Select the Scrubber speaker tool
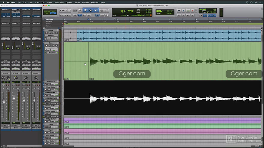 click(101, 10)
